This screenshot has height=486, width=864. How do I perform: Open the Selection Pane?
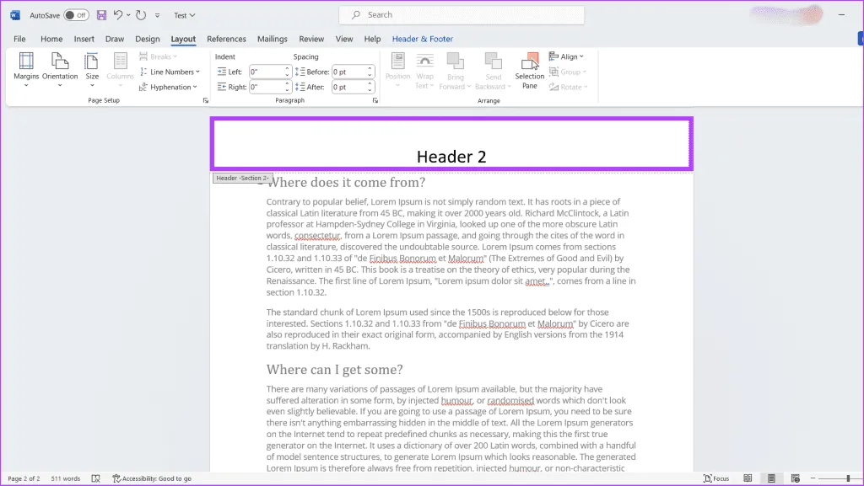[530, 69]
